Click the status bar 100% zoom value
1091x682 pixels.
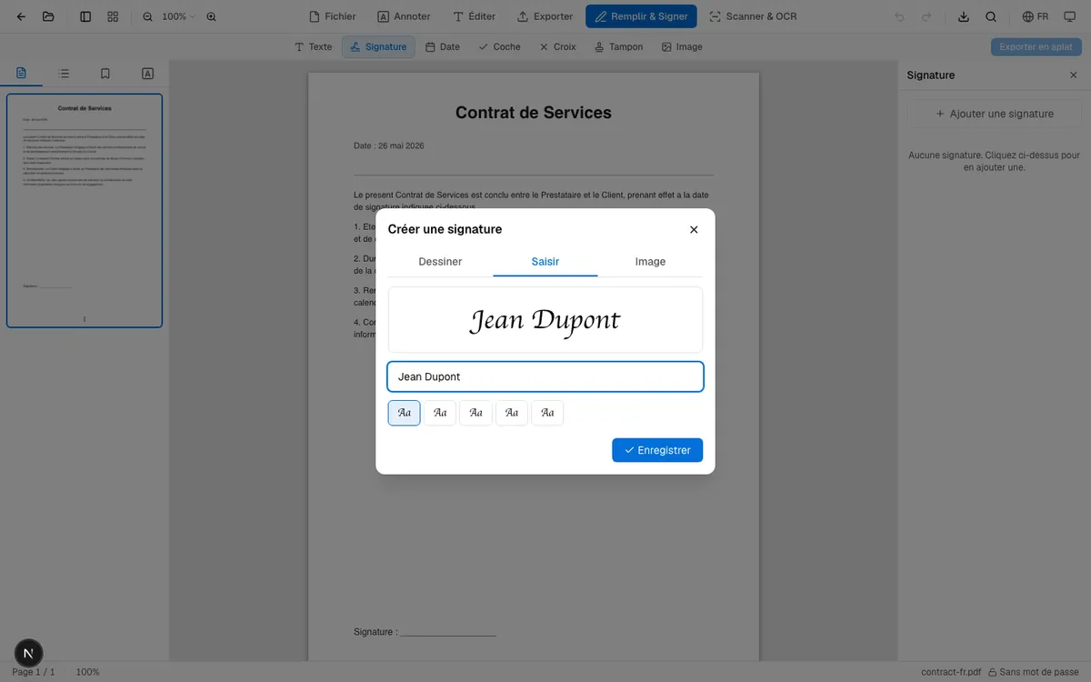87,672
